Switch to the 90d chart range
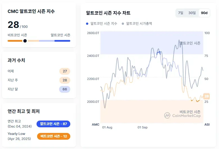 (204, 13)
